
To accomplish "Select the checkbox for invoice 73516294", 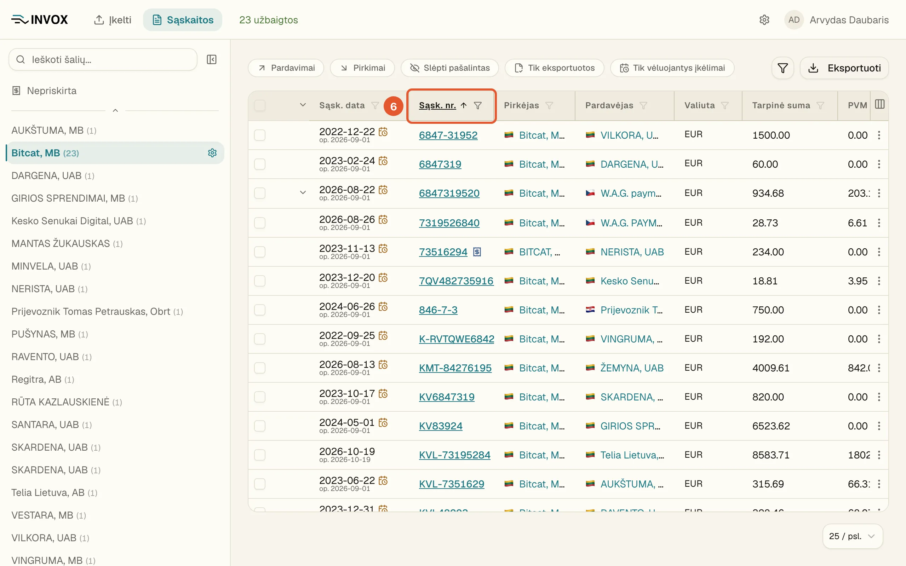I will [x=260, y=252].
